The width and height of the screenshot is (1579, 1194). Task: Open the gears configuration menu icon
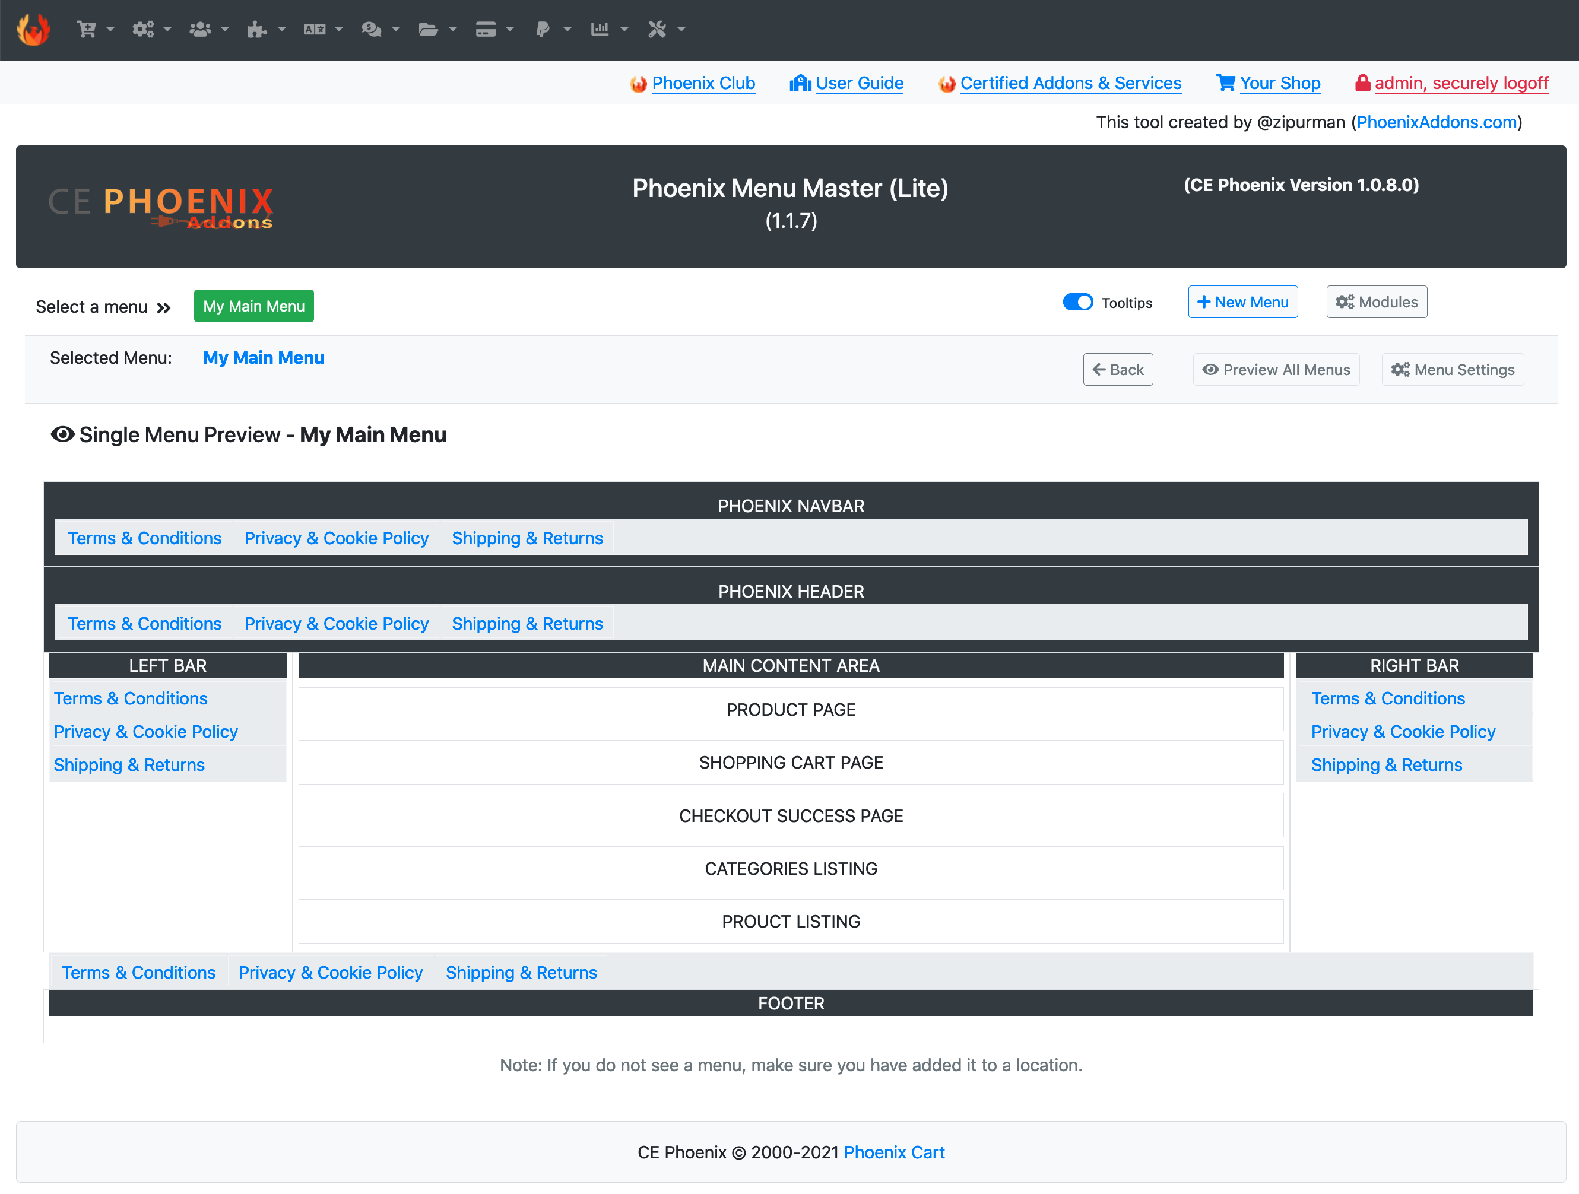pos(143,29)
